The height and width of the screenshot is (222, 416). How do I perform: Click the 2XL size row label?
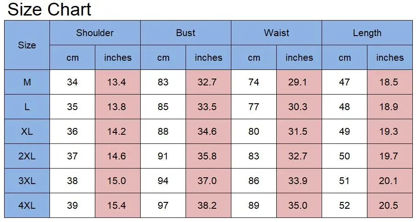[x=27, y=156]
